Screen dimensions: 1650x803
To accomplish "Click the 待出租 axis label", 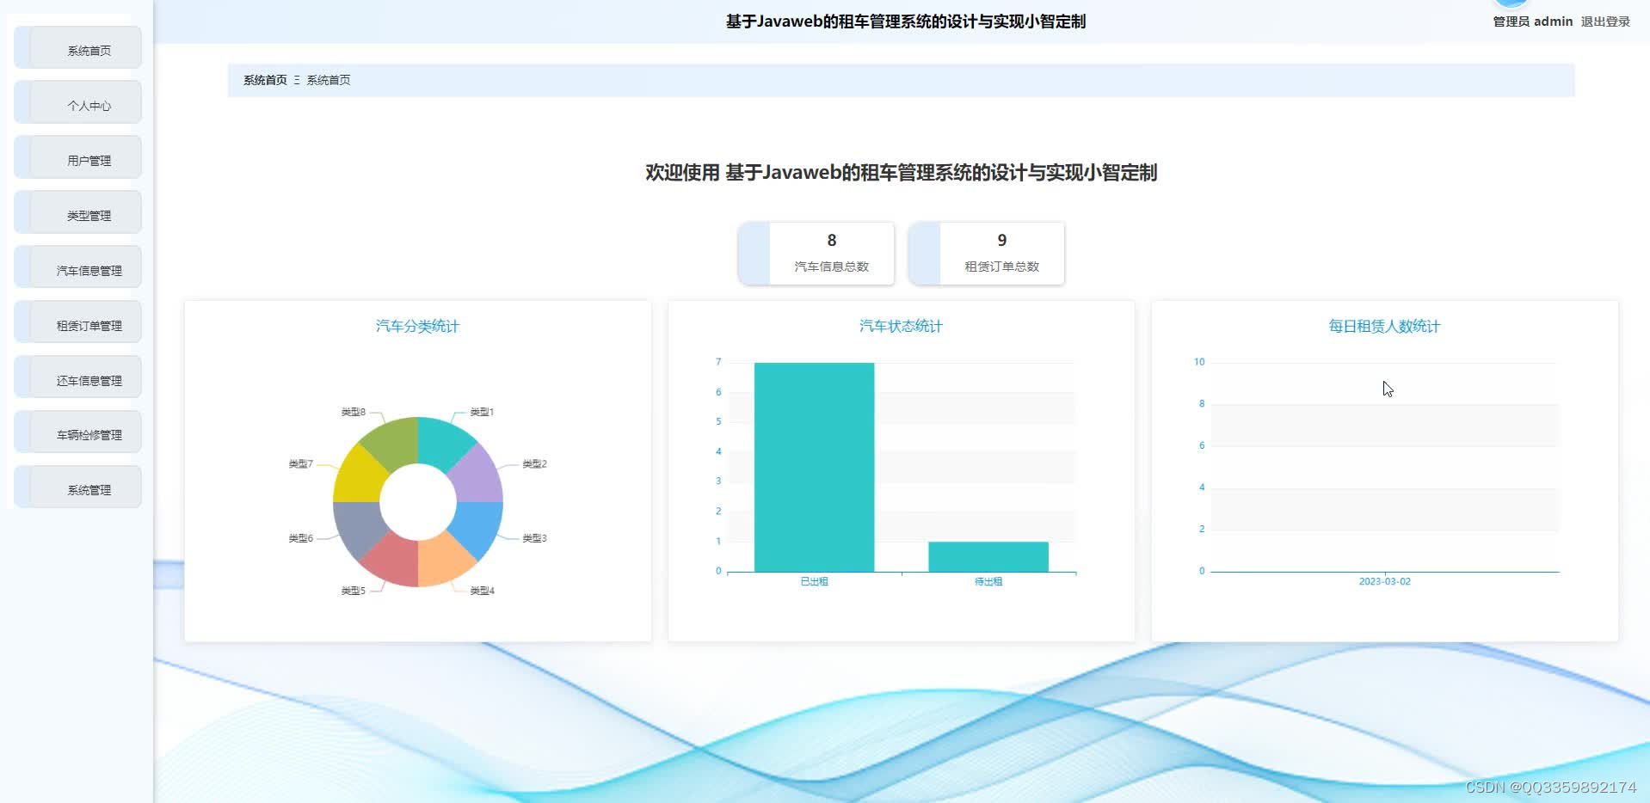I will (988, 582).
